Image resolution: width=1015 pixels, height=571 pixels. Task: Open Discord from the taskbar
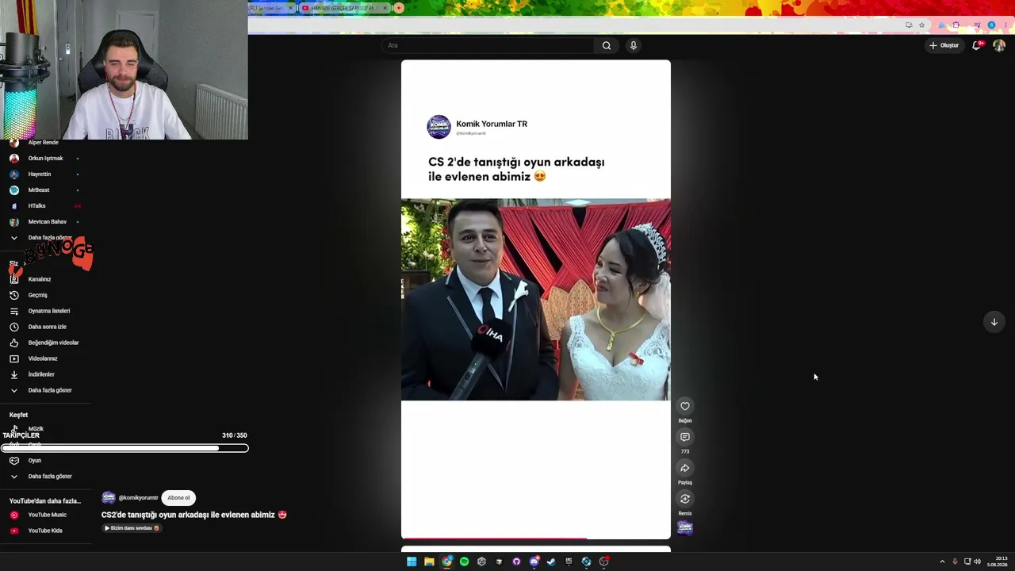(x=534, y=561)
